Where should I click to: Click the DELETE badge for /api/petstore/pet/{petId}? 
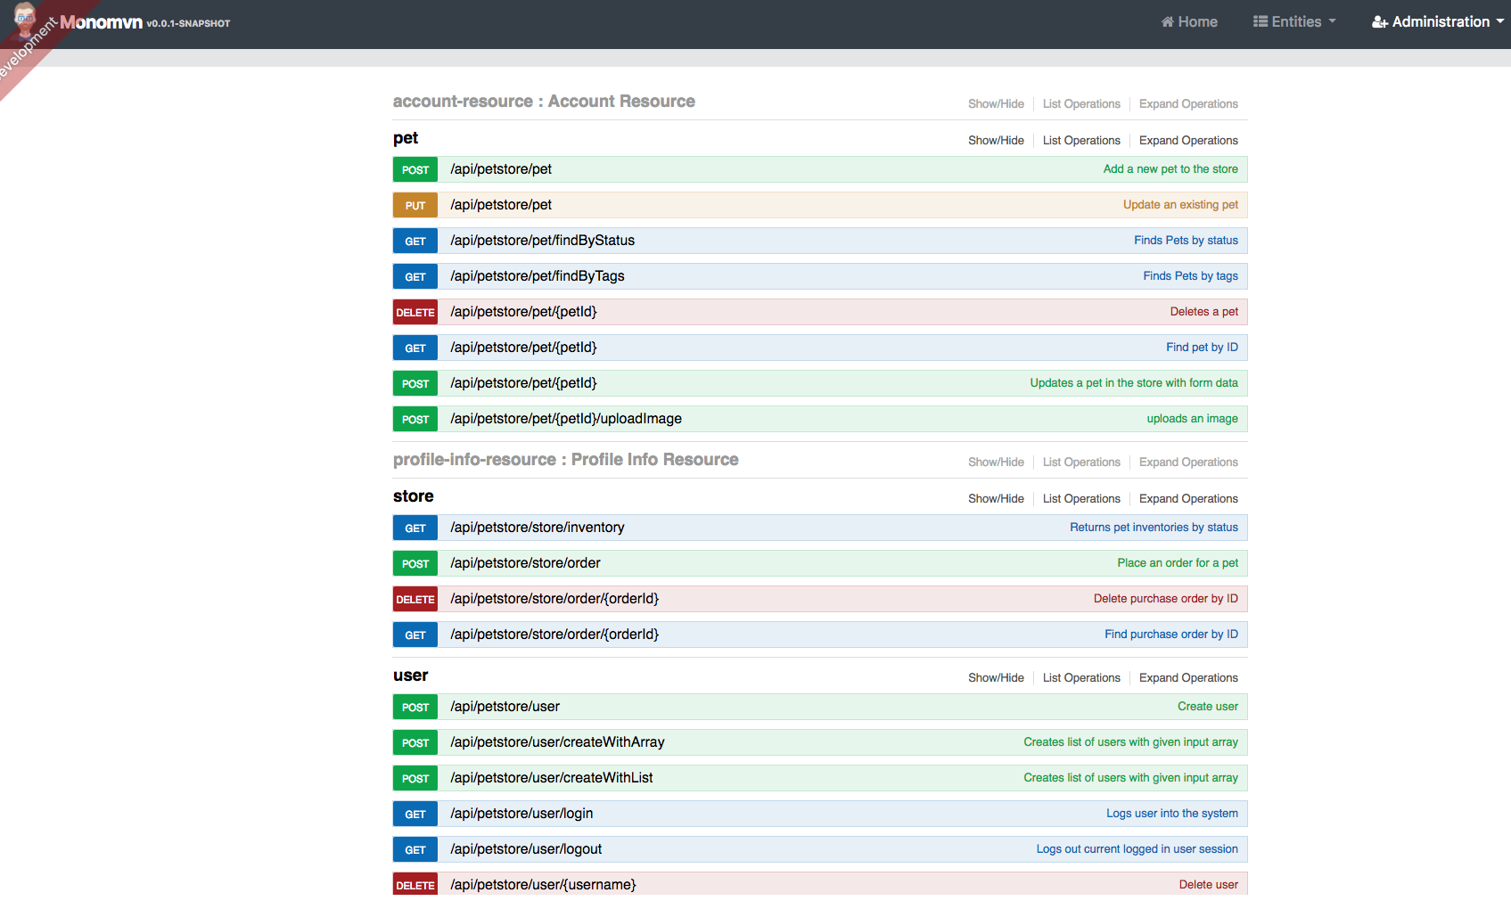tap(415, 311)
